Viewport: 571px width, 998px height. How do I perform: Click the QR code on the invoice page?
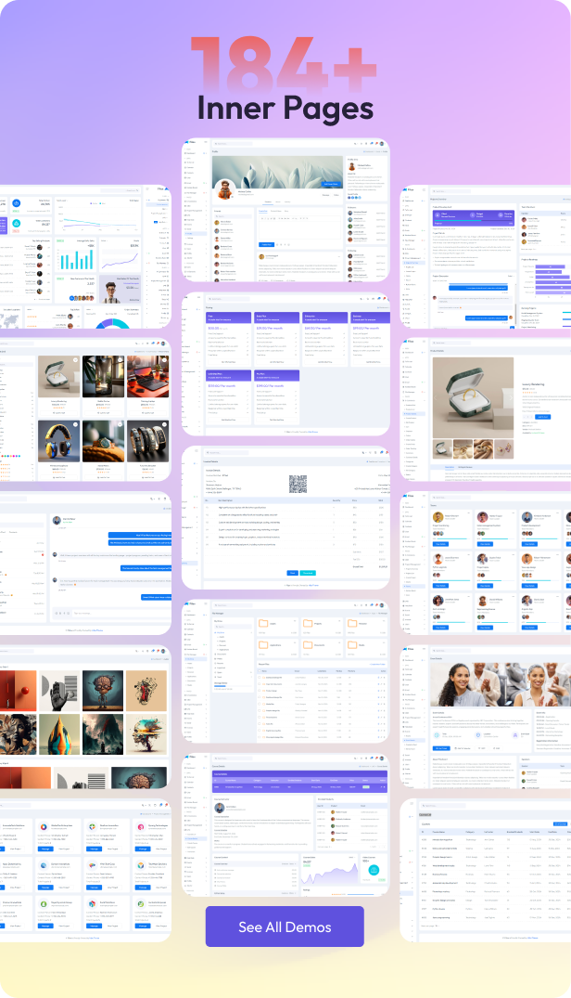tap(298, 484)
